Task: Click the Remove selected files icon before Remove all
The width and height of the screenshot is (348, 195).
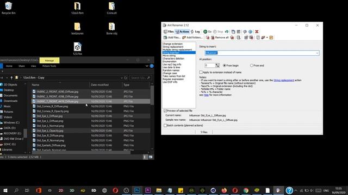Action: 208,37
